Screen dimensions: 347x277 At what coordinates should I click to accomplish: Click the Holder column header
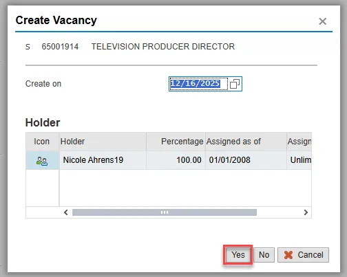(x=103, y=142)
